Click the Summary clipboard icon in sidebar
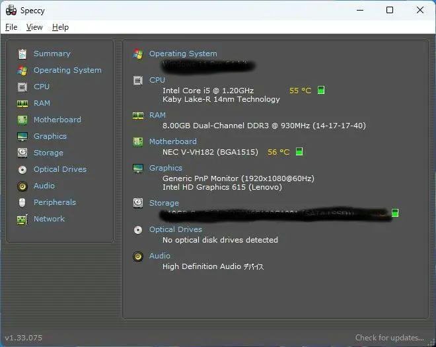The image size is (436, 347). point(22,54)
